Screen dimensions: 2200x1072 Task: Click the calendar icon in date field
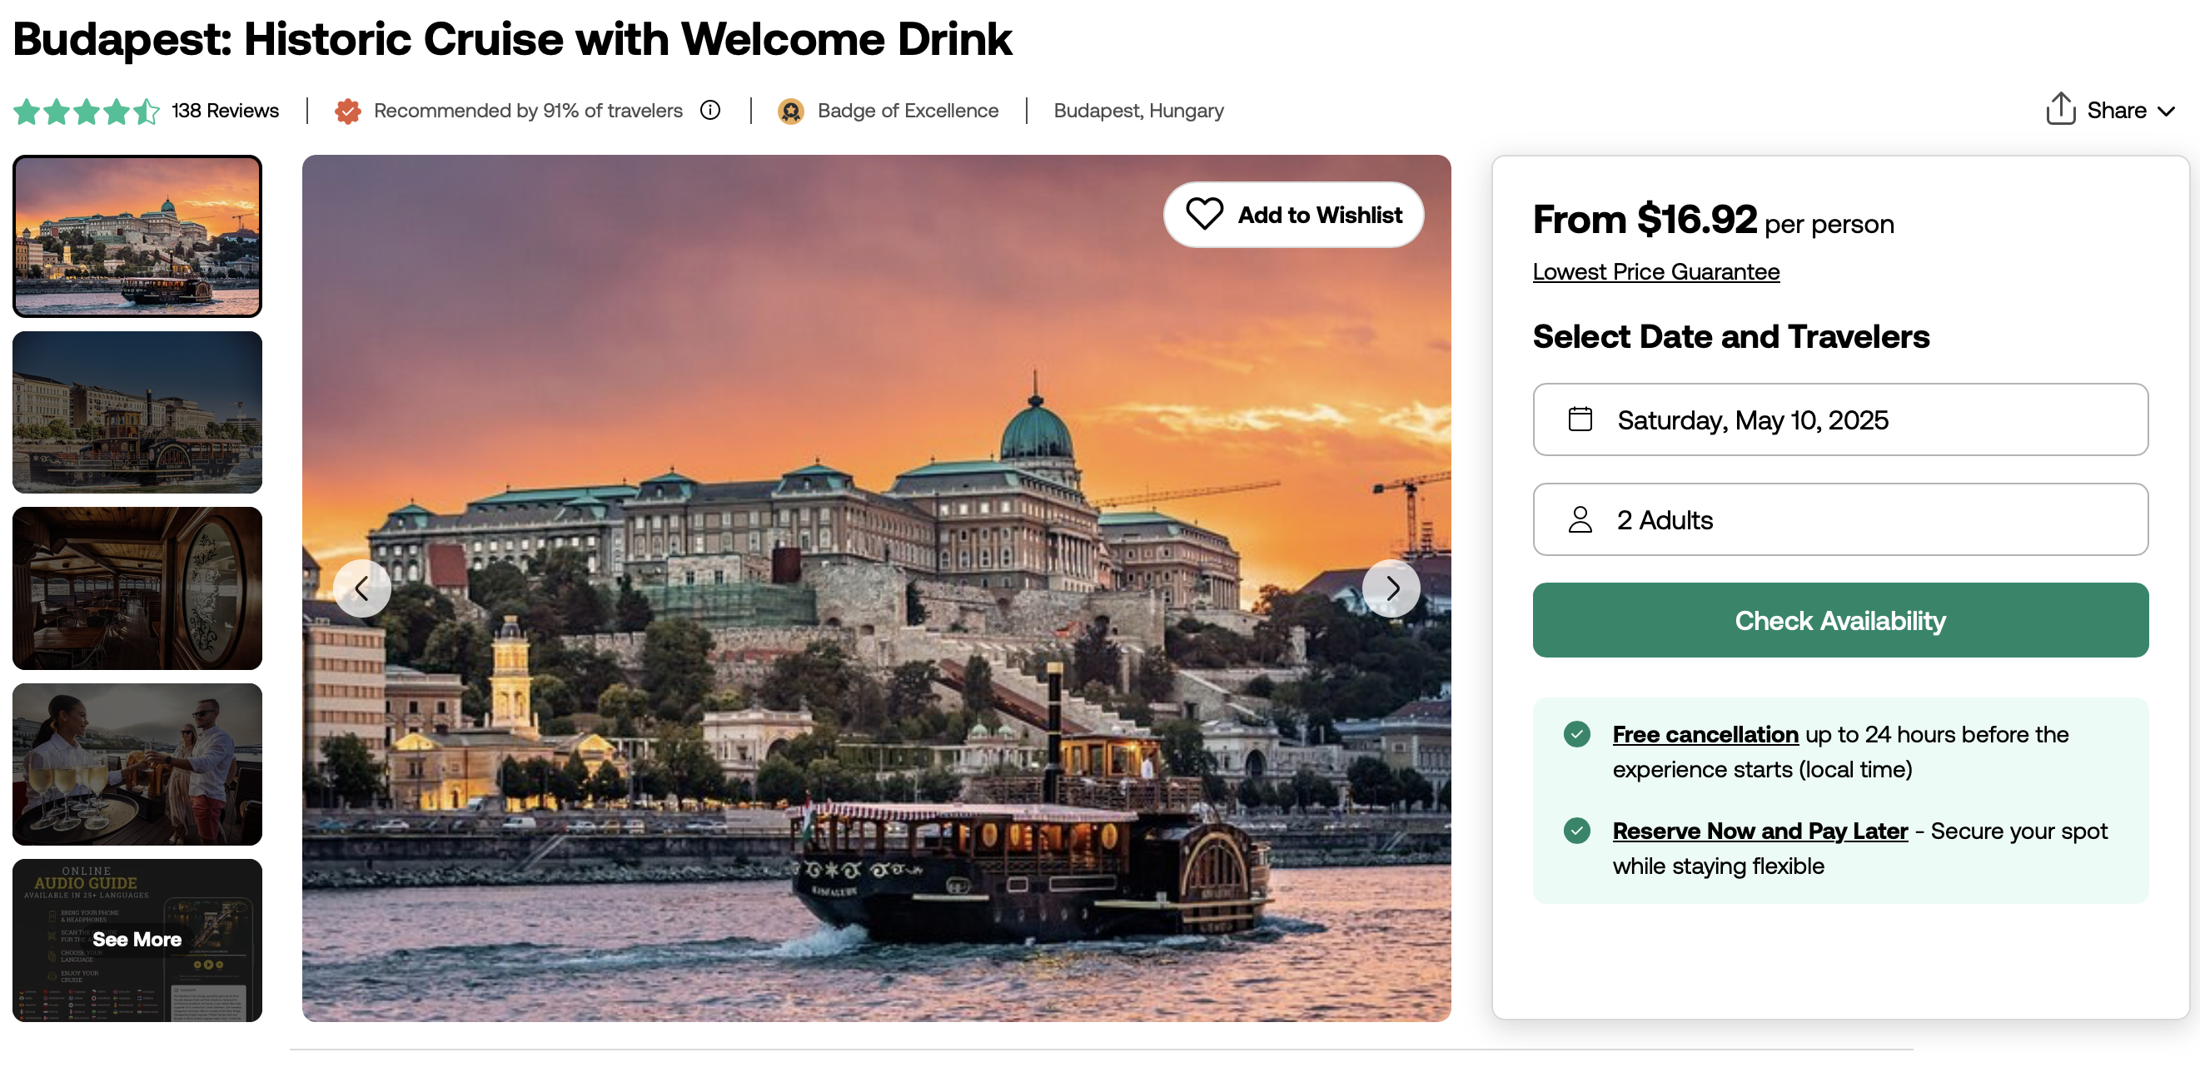[x=1580, y=419]
